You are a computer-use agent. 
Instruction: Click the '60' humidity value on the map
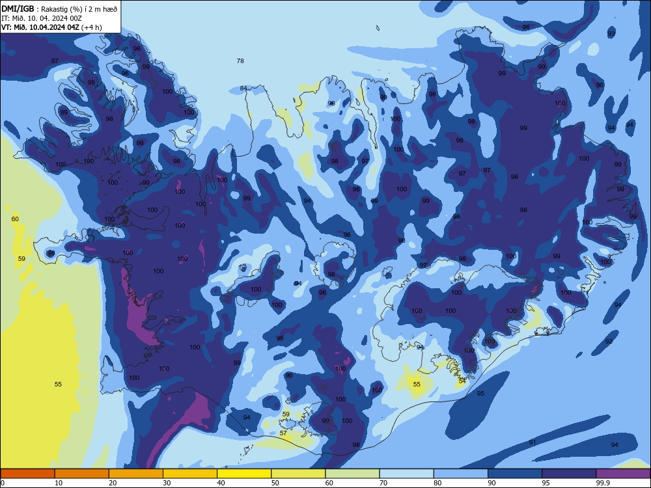[15, 219]
